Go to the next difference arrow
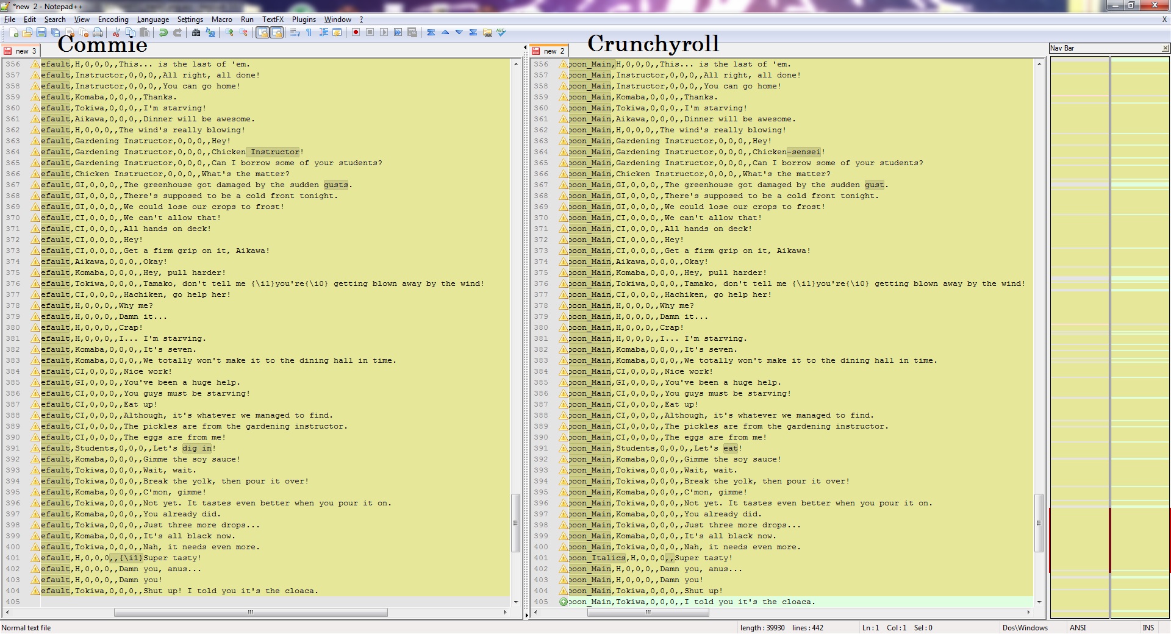Viewport: 1171px width, 634px height. (459, 32)
